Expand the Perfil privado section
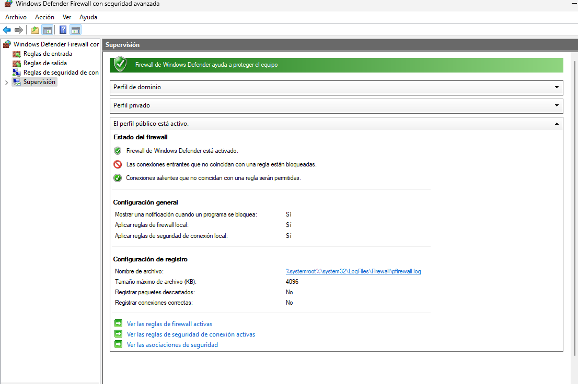 pyautogui.click(x=557, y=105)
